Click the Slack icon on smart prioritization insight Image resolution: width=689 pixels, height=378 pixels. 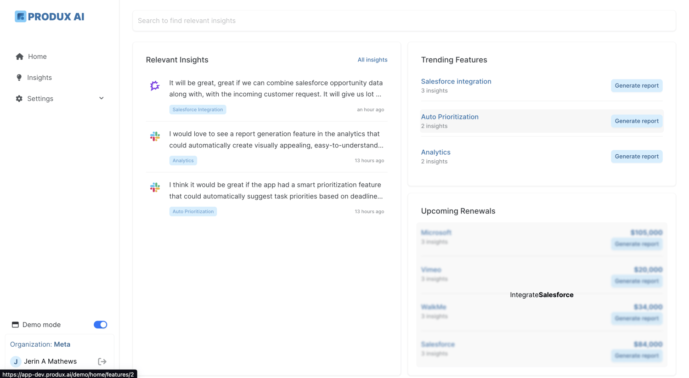[155, 187]
